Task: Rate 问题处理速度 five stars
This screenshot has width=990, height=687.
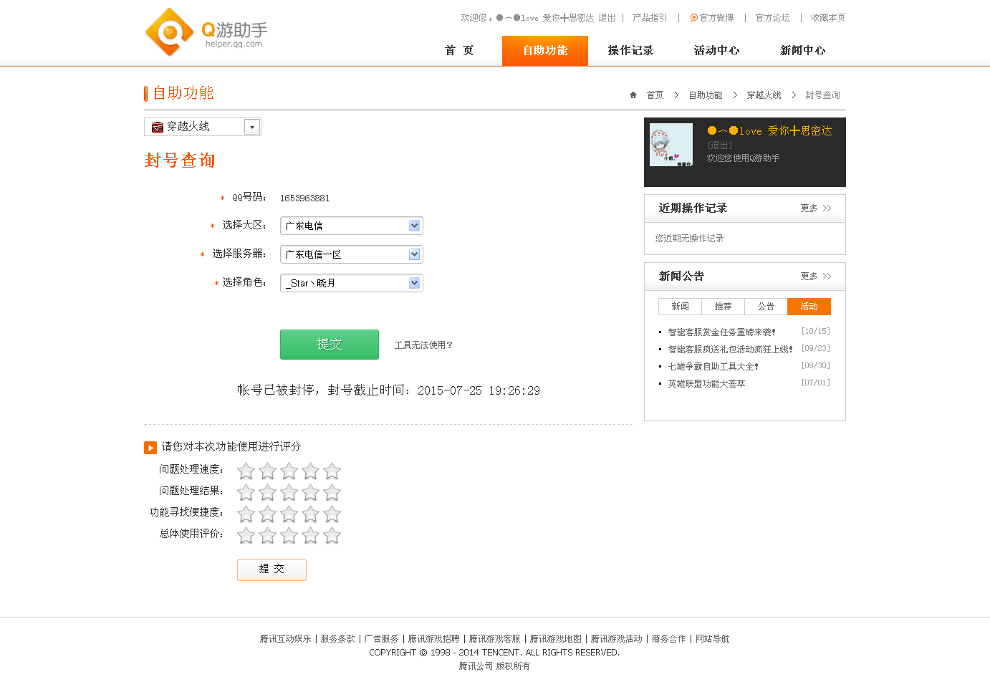Action: pyautogui.click(x=332, y=471)
